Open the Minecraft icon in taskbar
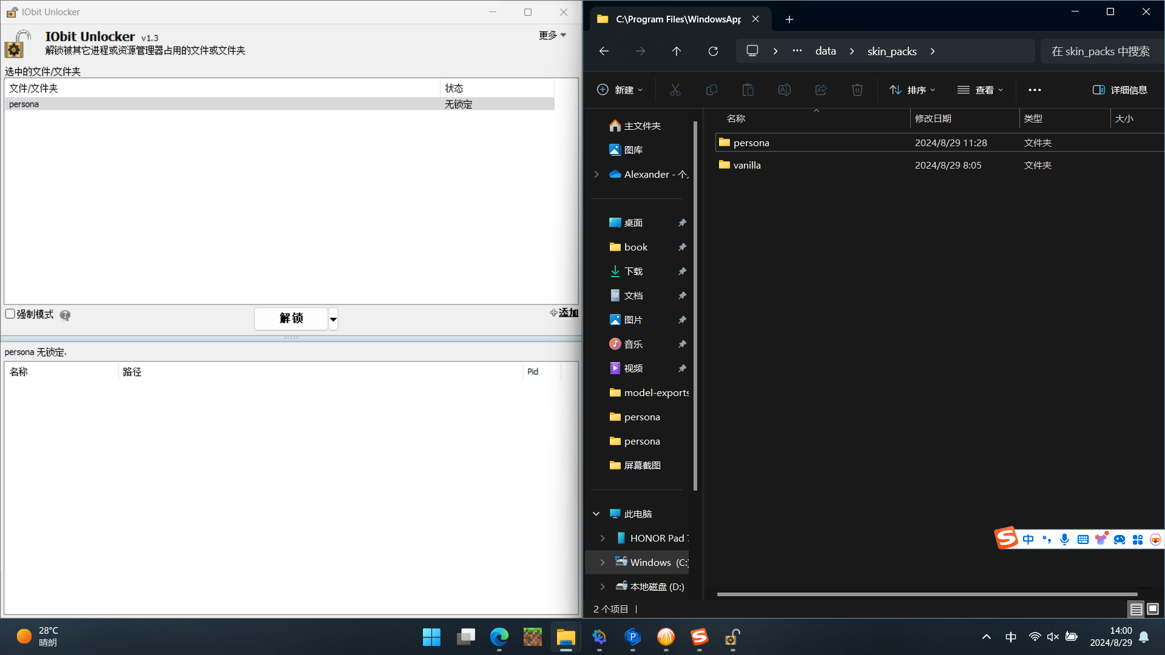This screenshot has width=1165, height=655. pos(532,637)
